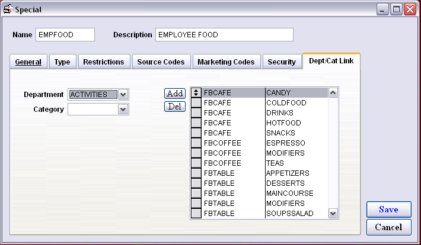Click the Del button
421x245 pixels.
tap(175, 107)
